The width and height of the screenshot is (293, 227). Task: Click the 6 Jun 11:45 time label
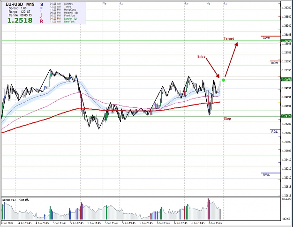click(198, 223)
